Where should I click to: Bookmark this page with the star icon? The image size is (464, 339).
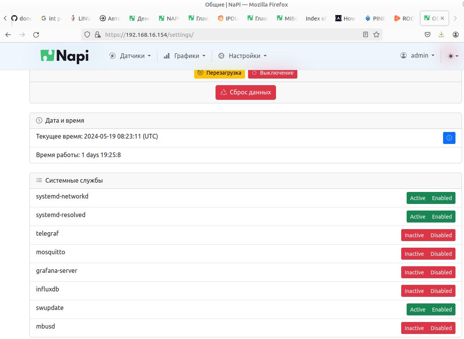click(376, 34)
